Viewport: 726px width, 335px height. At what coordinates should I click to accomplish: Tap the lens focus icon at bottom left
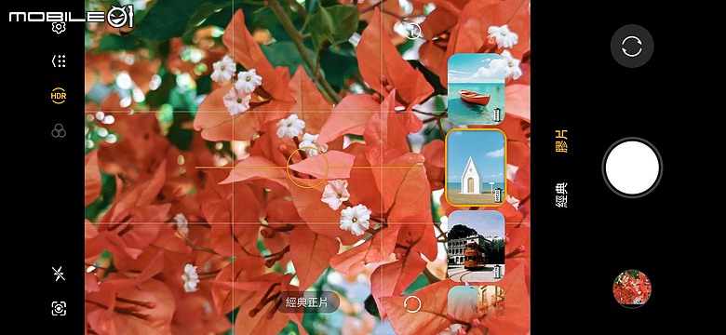pos(59,308)
